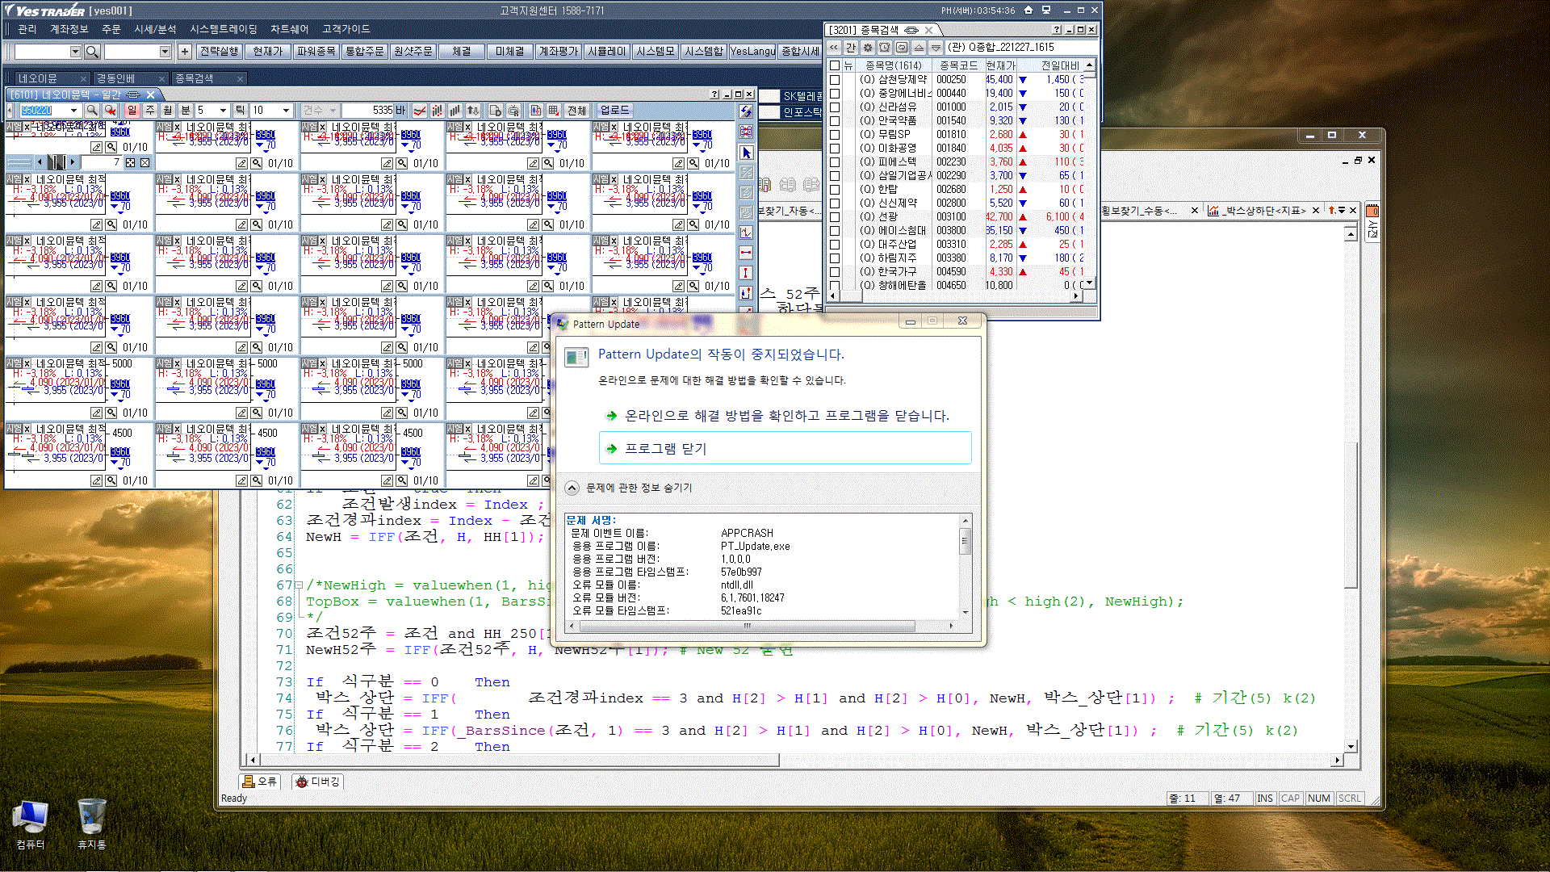This screenshot has width=1550, height=872.
Task: Expand the tick count dropdown showing 10
Action: (286, 111)
